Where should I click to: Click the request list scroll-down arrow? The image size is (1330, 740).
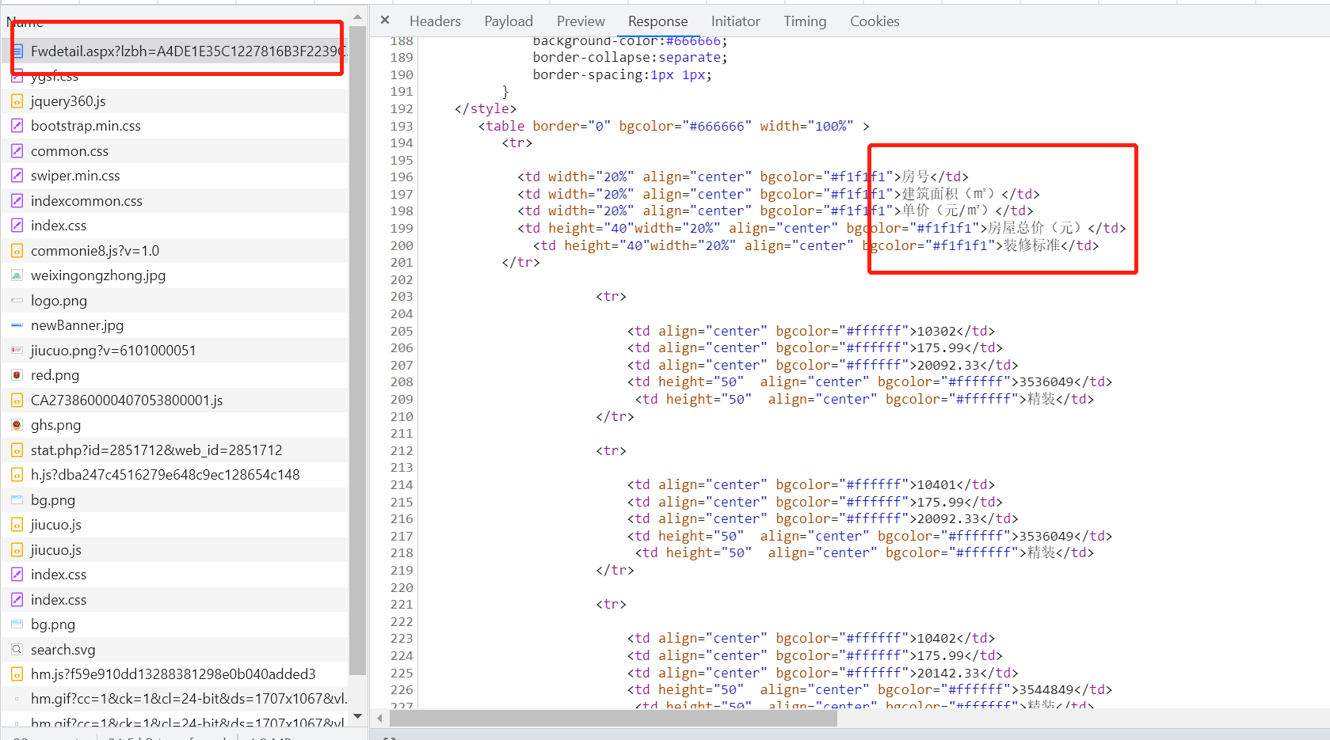(x=357, y=716)
